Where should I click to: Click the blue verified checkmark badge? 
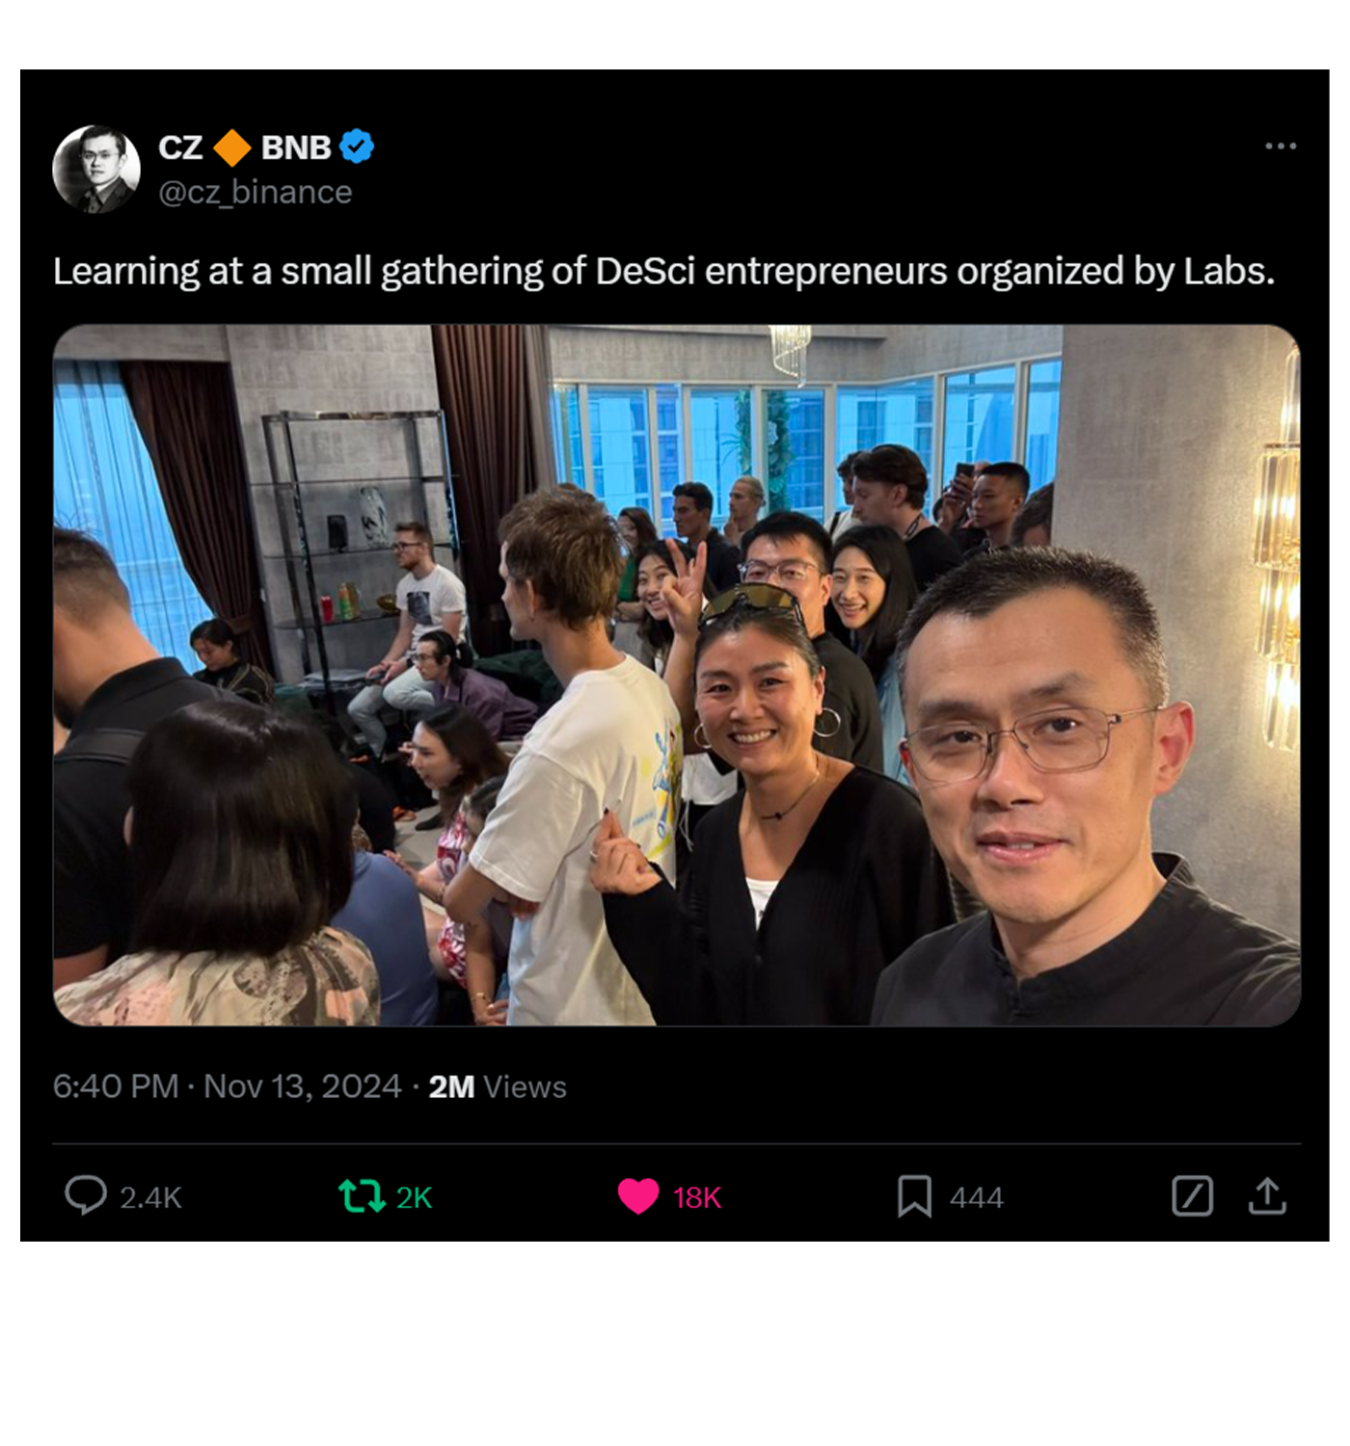click(x=357, y=147)
